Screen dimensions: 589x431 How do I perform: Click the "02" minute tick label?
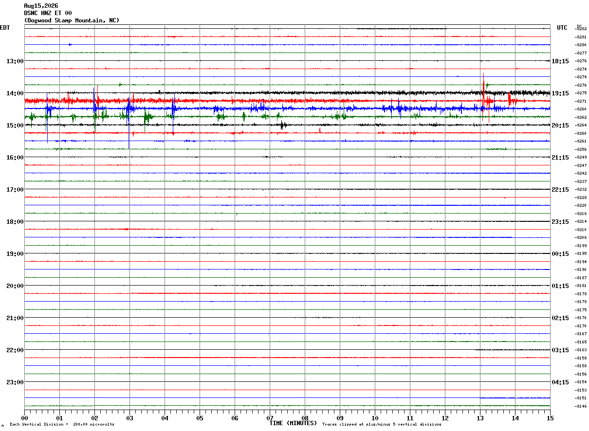[x=95, y=418]
